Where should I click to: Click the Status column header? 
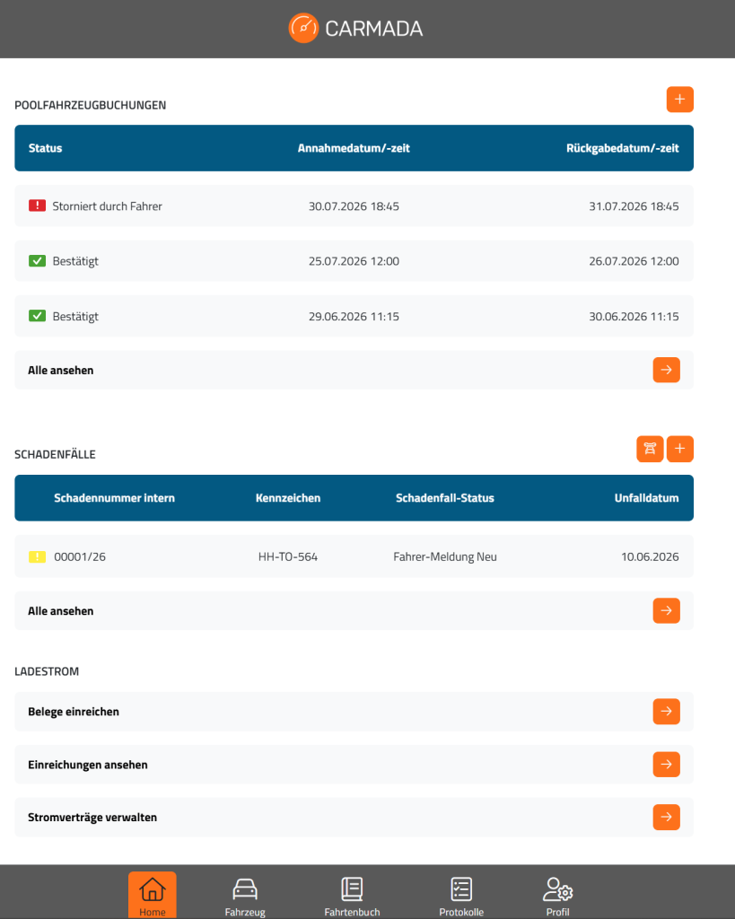tap(45, 148)
